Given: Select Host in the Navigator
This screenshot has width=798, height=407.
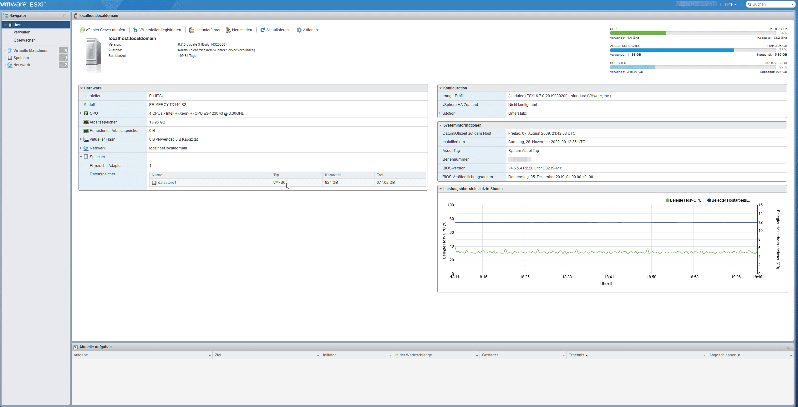Looking at the screenshot, I should click(x=36, y=25).
